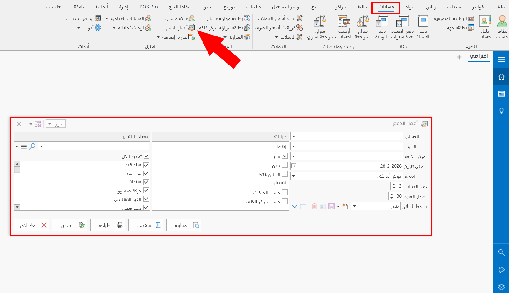Uncheck القيد الافتتاحي checkbox
Viewport: 509px width, 293px height.
[146, 199]
